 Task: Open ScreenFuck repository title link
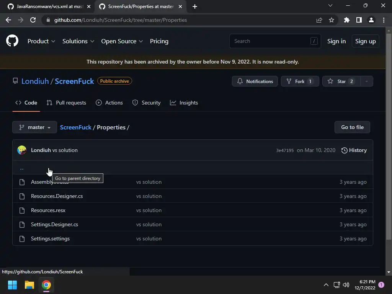(74, 81)
